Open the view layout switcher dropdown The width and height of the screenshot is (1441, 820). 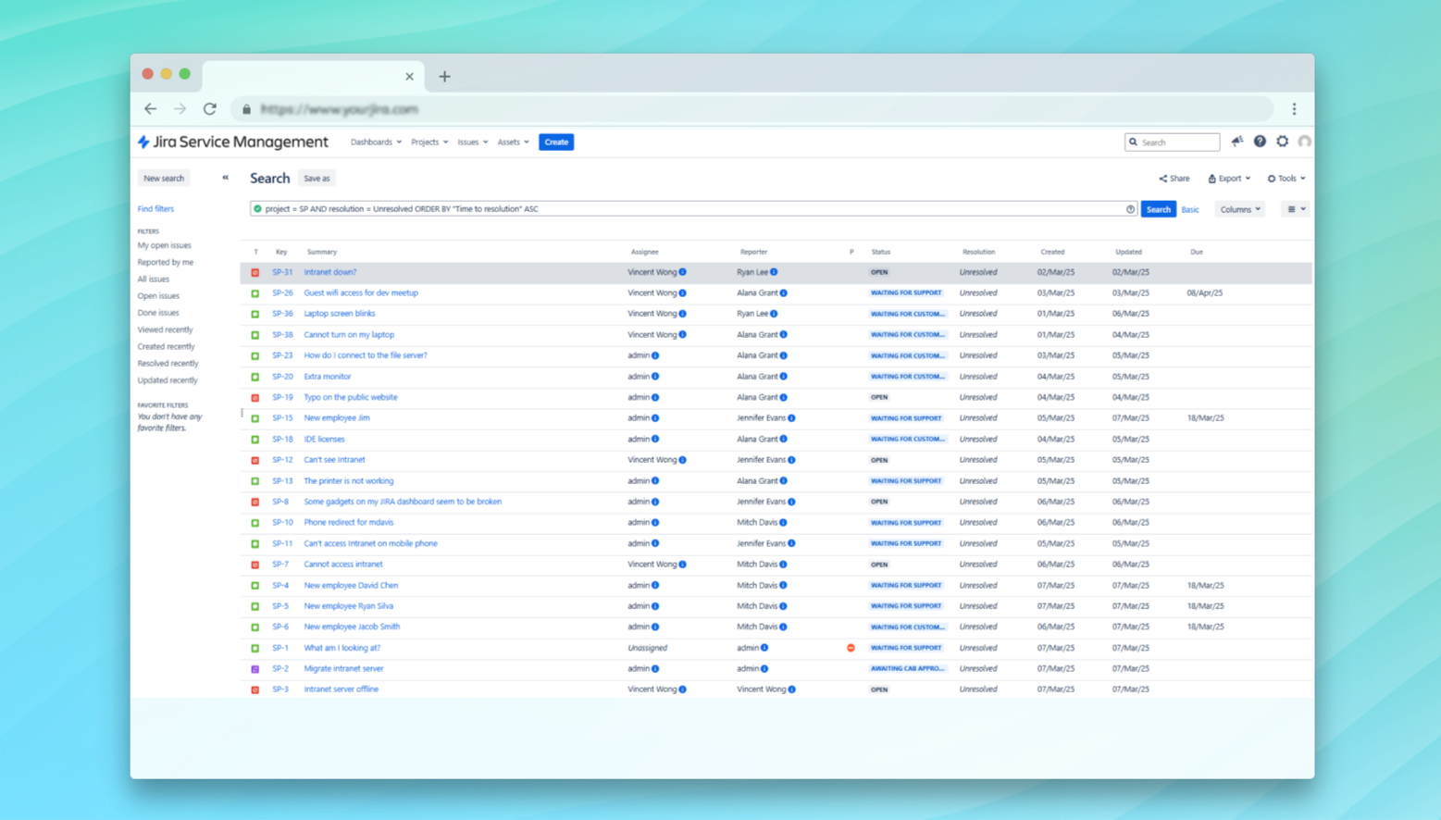click(x=1296, y=209)
